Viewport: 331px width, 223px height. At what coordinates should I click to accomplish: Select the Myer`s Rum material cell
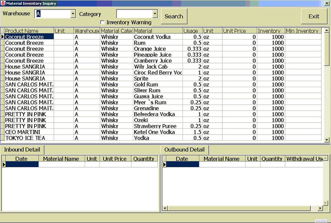(x=158, y=102)
